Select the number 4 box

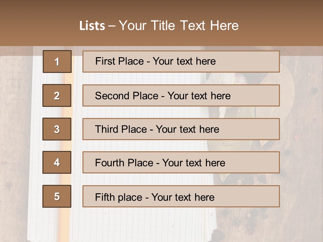(57, 163)
